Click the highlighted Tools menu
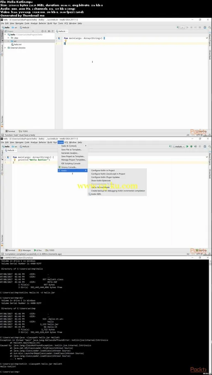Image resolution: width=212 pixels, height=375 pixels. (x=61, y=142)
